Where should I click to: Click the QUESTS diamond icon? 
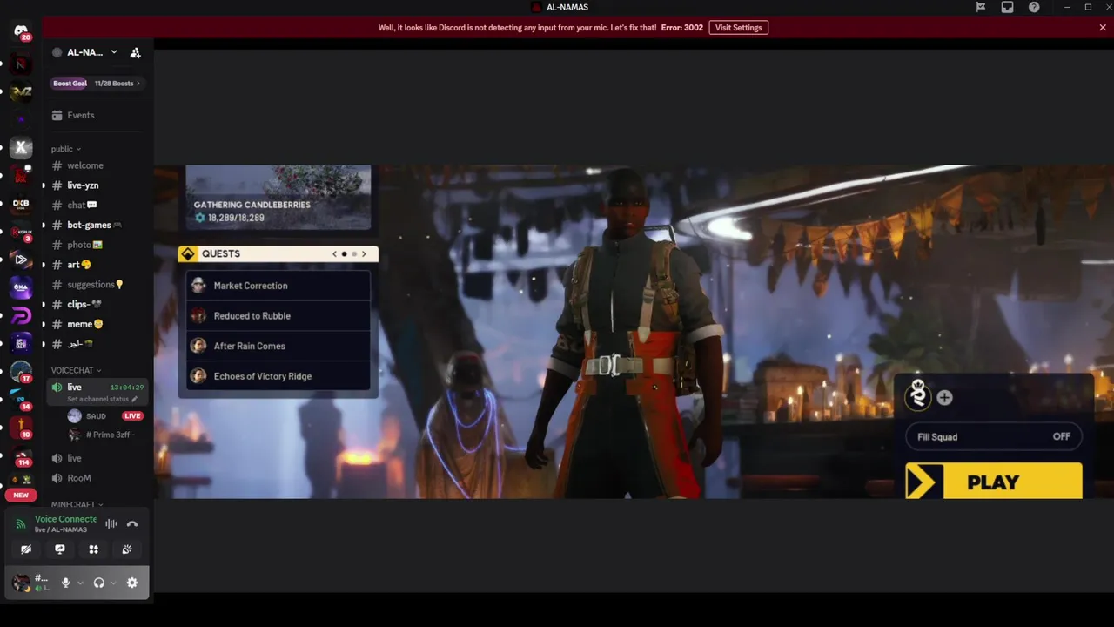[x=188, y=253]
